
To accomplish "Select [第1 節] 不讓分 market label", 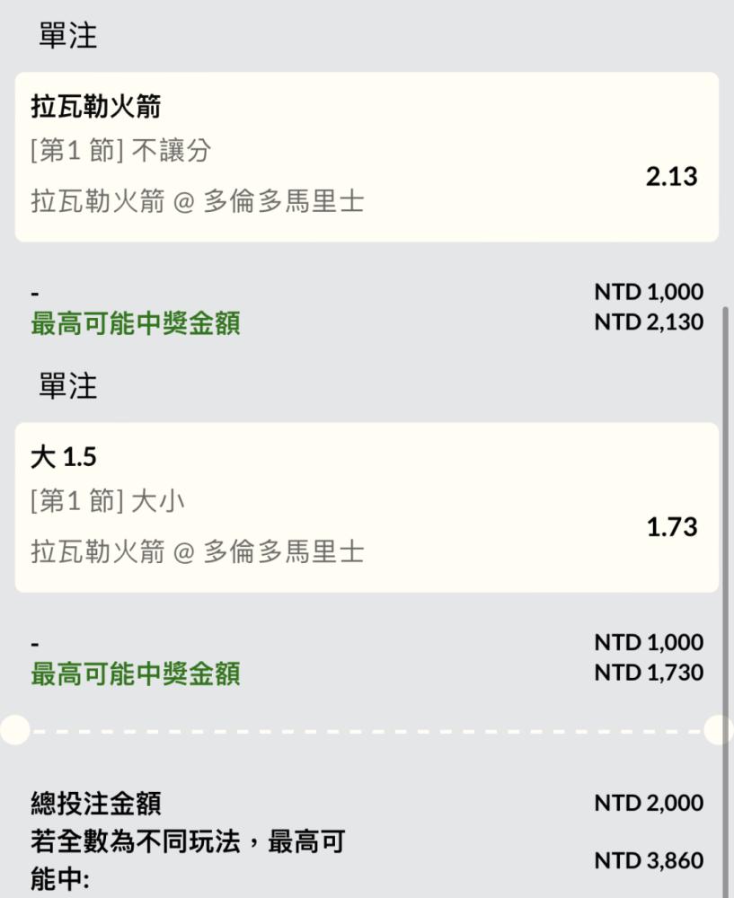I will (x=121, y=151).
